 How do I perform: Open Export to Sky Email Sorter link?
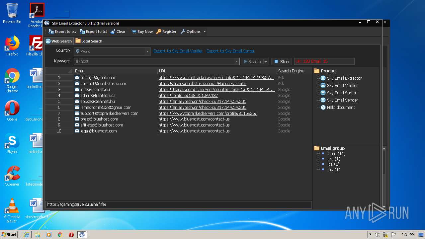(x=230, y=51)
